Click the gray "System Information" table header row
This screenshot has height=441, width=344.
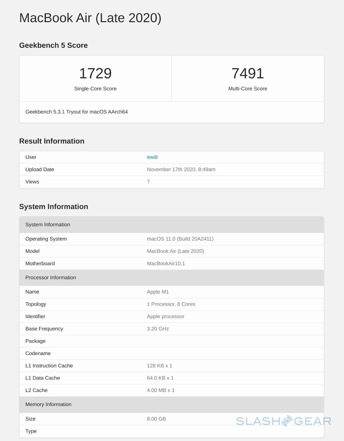[172, 225]
